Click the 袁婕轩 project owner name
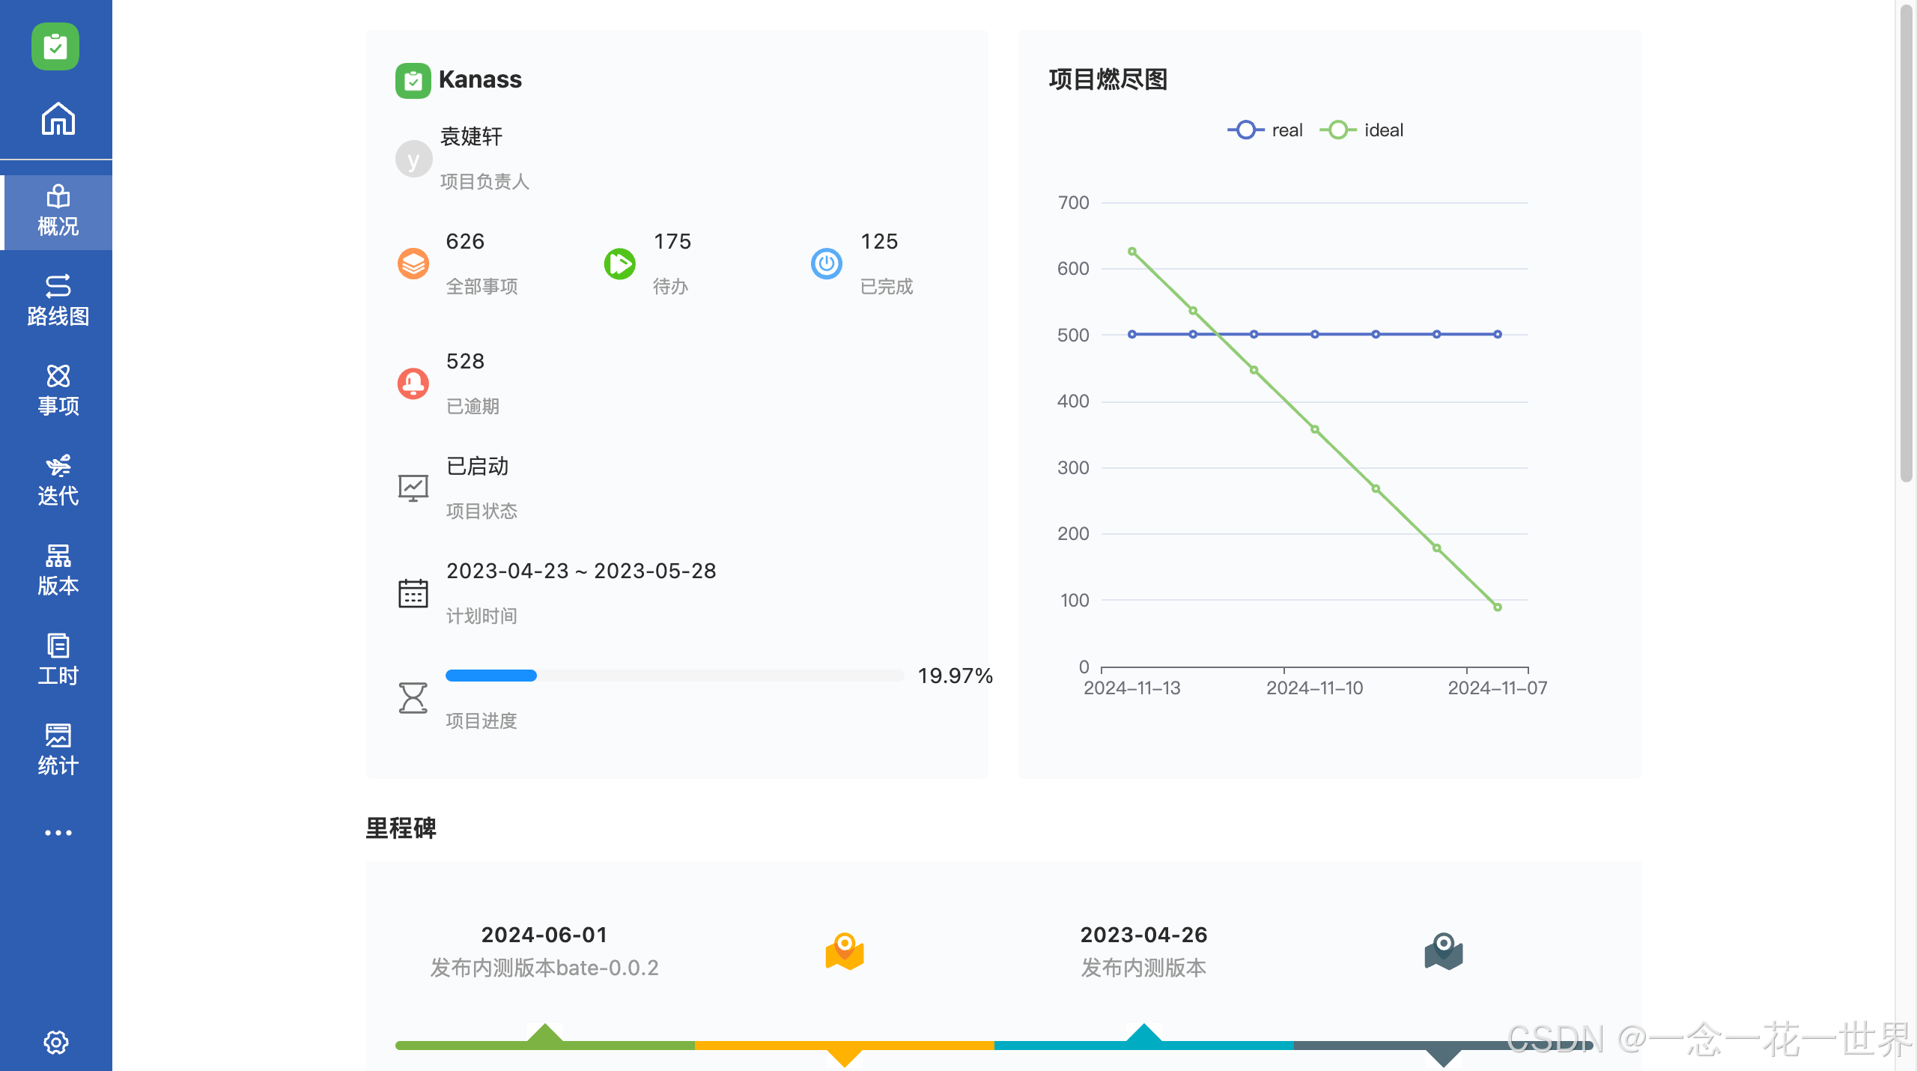1917x1071 pixels. coord(471,136)
